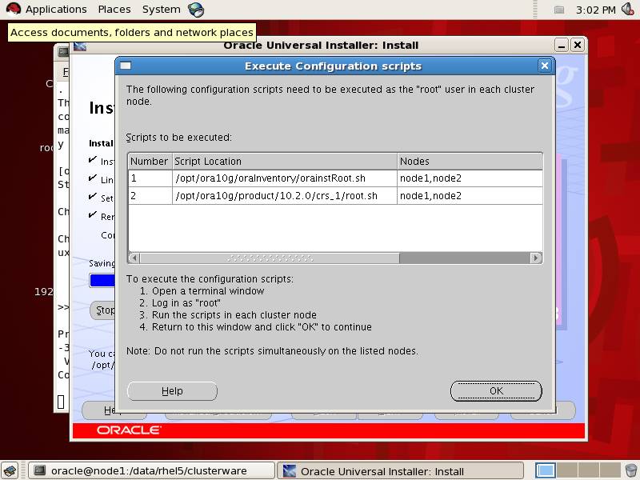Viewport: 640px width, 480px height.
Task: Click the Stop button in the installer window
Action: pyautogui.click(x=102, y=310)
